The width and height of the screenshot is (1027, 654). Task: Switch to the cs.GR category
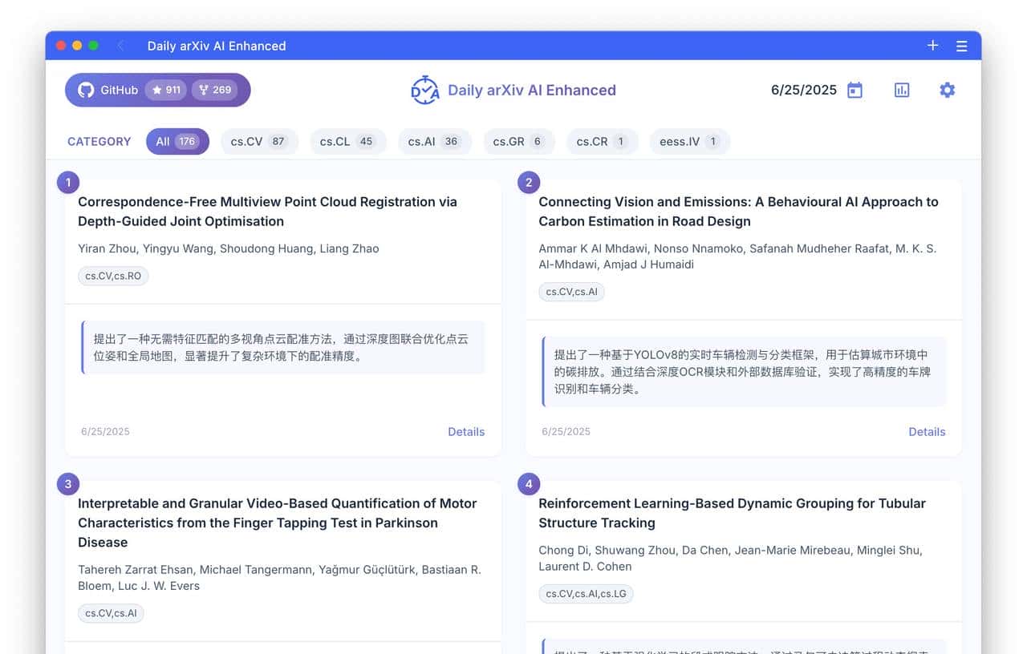pyautogui.click(x=518, y=142)
